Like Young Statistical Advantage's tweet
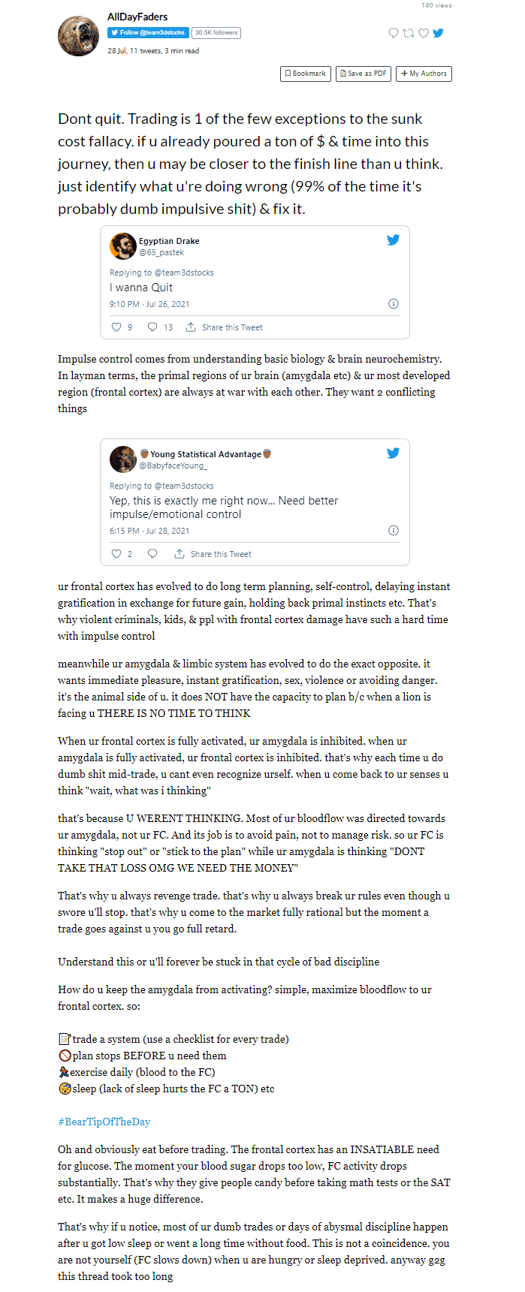The height and width of the screenshot is (1292, 525). click(116, 554)
